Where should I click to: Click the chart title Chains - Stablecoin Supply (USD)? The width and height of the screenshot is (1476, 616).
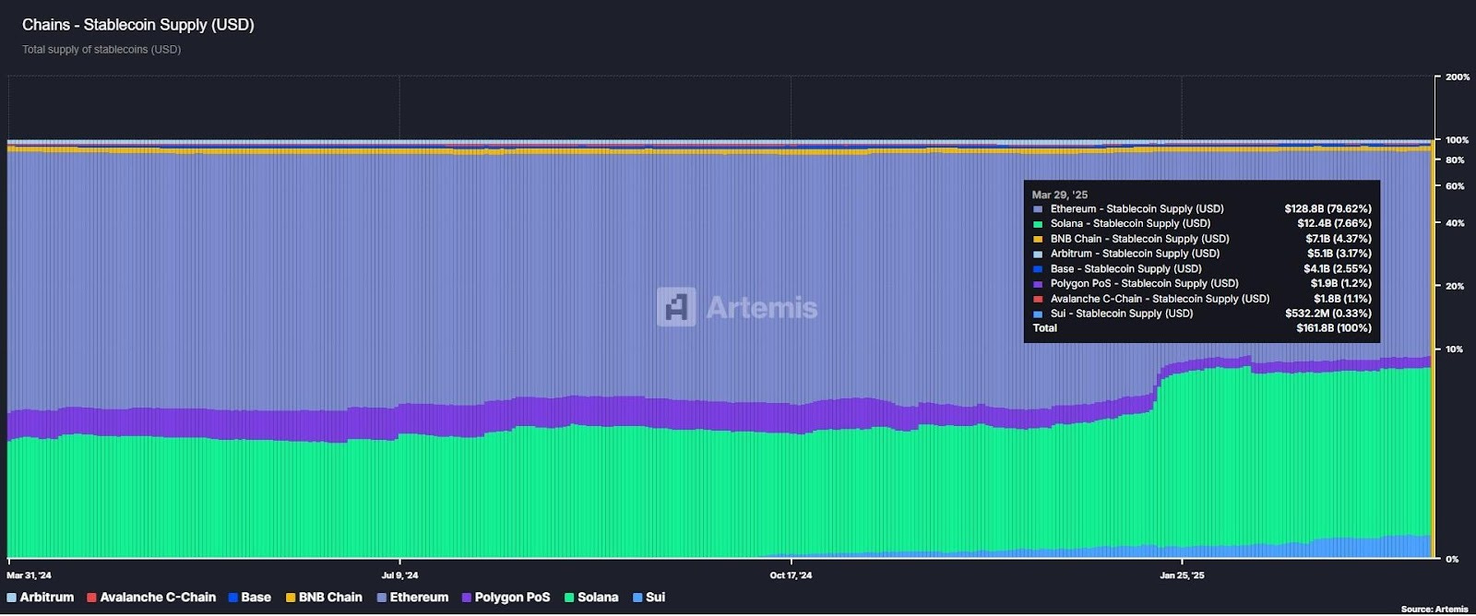[x=138, y=25]
